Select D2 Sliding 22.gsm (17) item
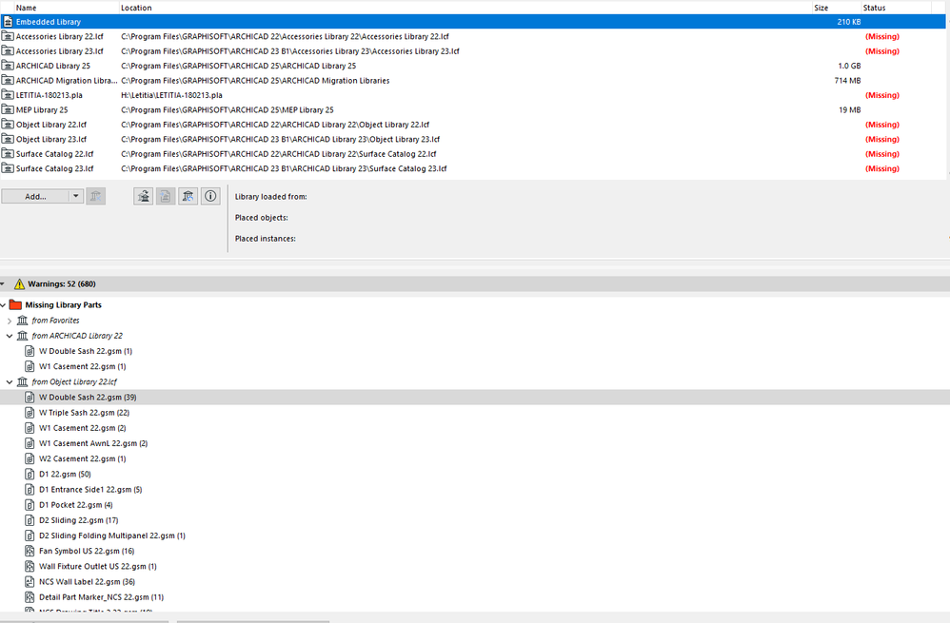Viewport: 950px width, 623px height. point(79,520)
